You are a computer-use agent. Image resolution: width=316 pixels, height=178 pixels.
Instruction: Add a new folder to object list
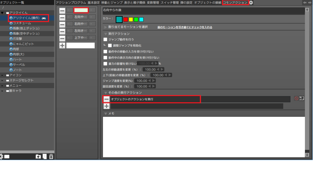click(x=38, y=156)
